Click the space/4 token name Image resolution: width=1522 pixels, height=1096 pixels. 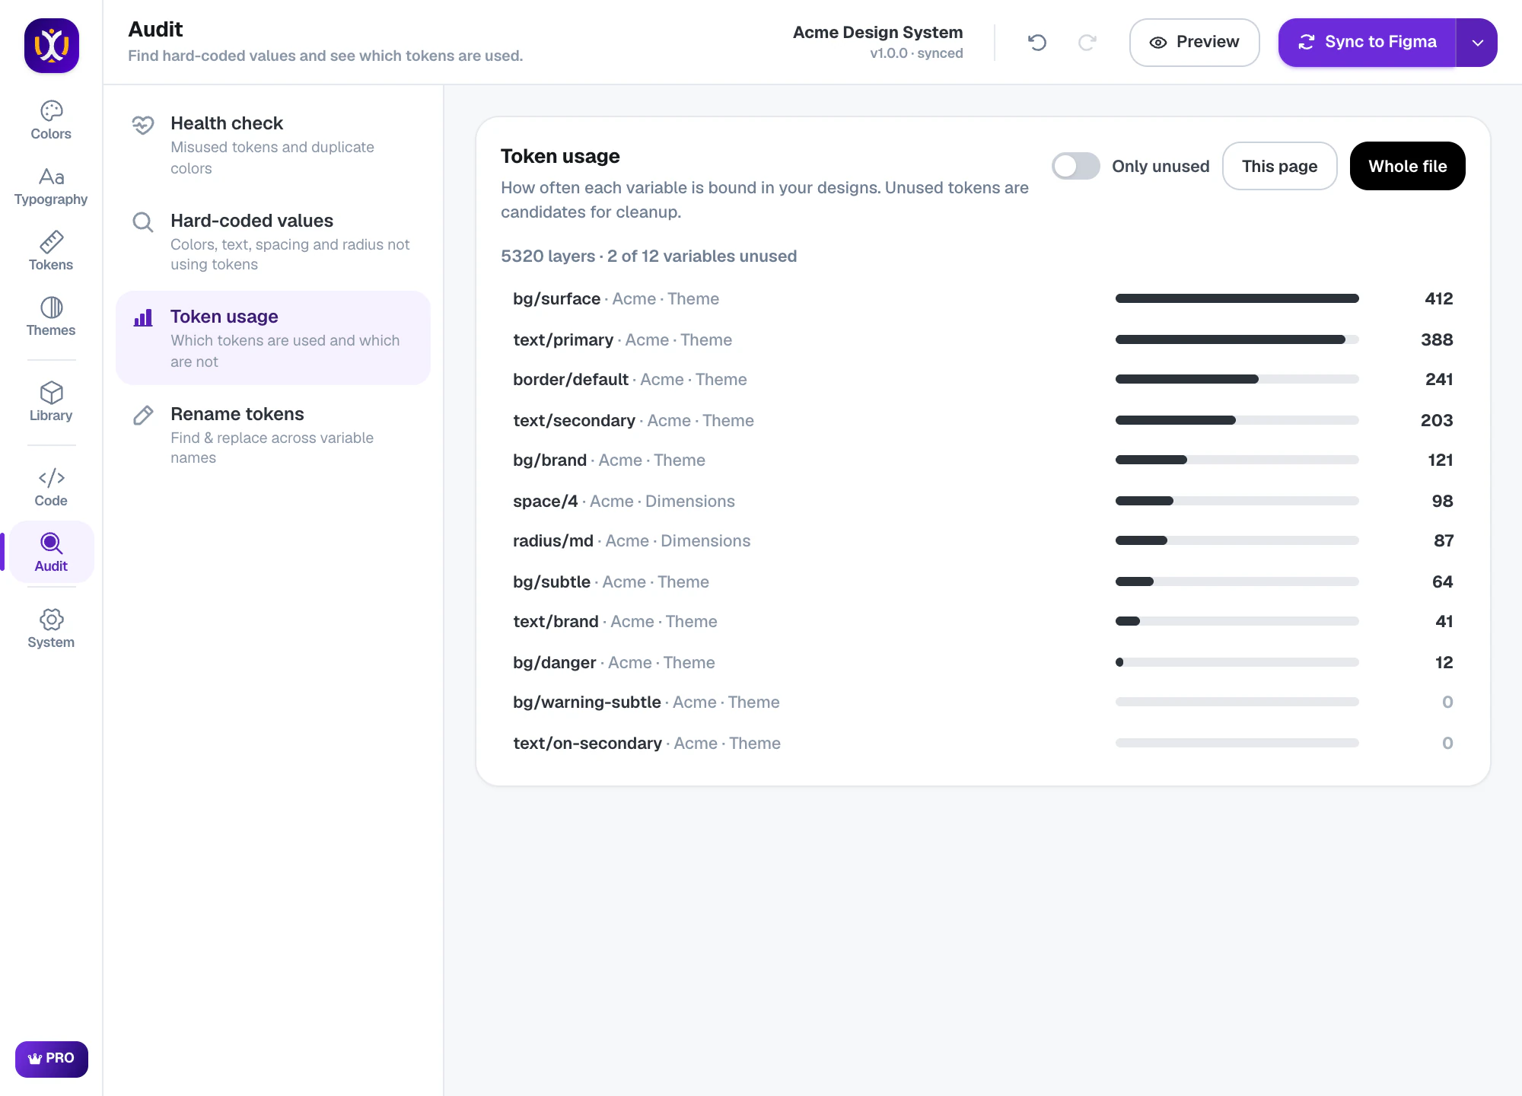545,501
